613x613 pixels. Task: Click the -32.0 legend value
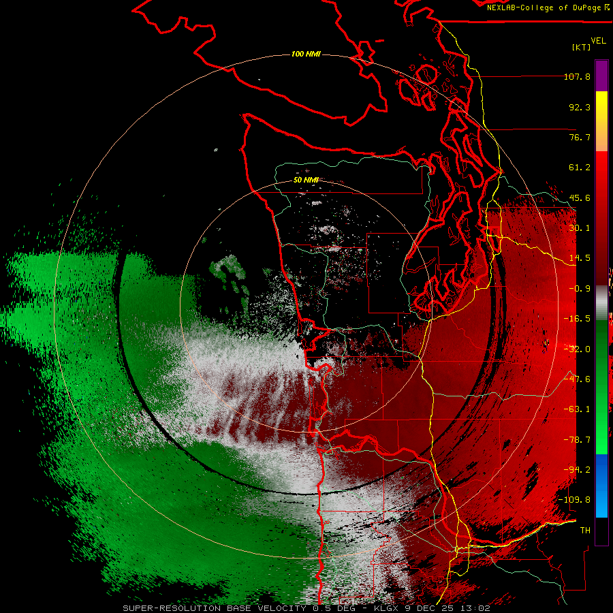(577, 349)
